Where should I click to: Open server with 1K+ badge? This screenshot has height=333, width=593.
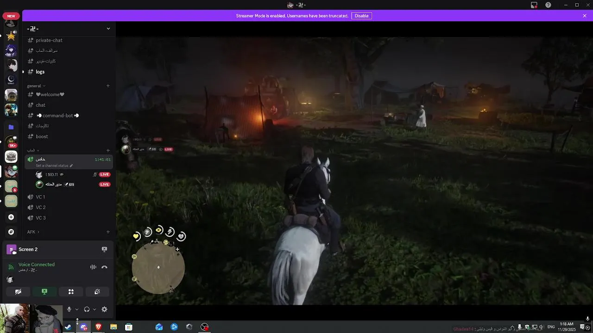[11, 142]
